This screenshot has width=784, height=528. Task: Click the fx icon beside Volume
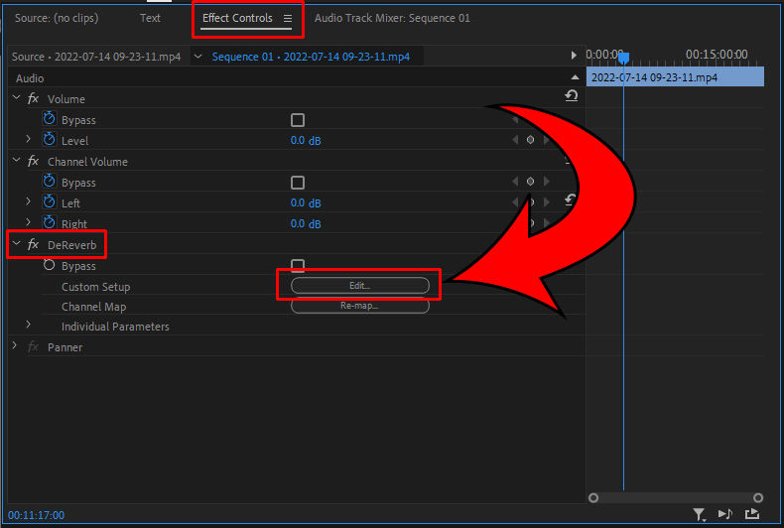(33, 98)
